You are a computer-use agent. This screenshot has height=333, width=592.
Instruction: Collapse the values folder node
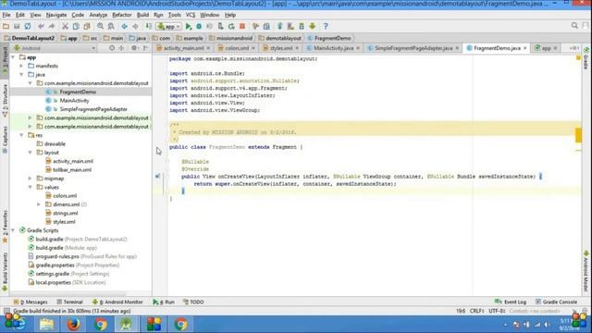coord(31,187)
